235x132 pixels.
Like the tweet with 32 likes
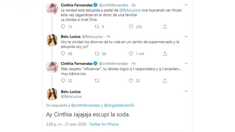point(131,81)
